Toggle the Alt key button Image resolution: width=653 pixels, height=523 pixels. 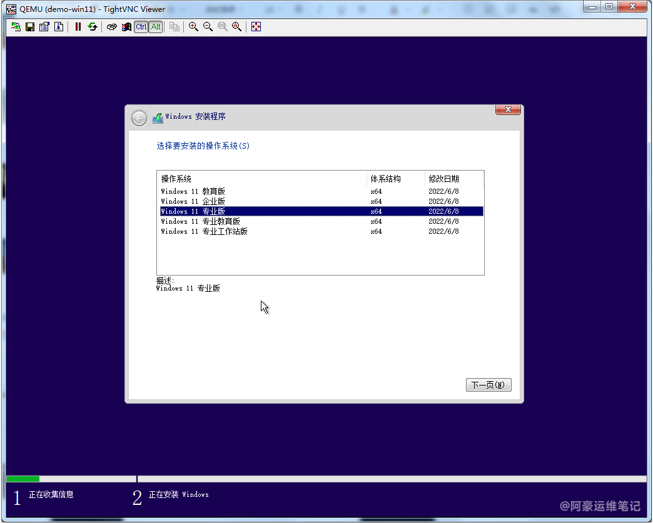pyautogui.click(x=156, y=27)
